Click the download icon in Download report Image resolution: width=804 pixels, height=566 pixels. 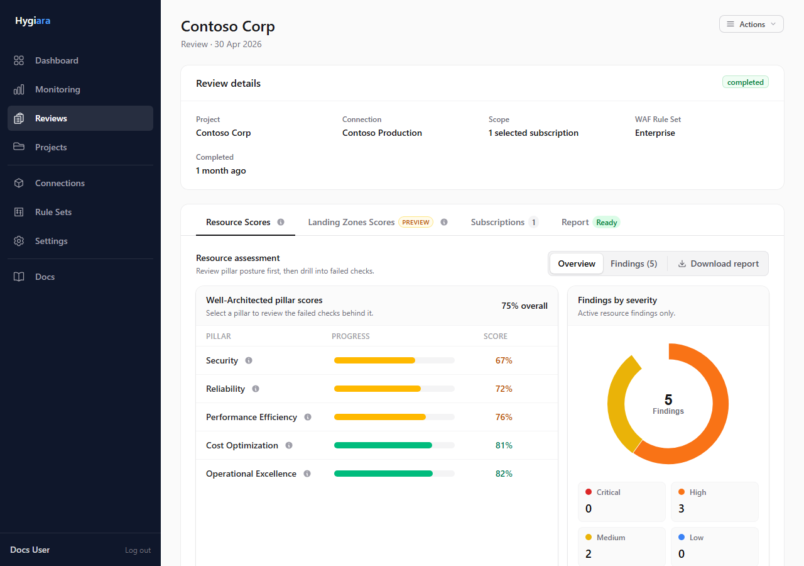[682, 264]
